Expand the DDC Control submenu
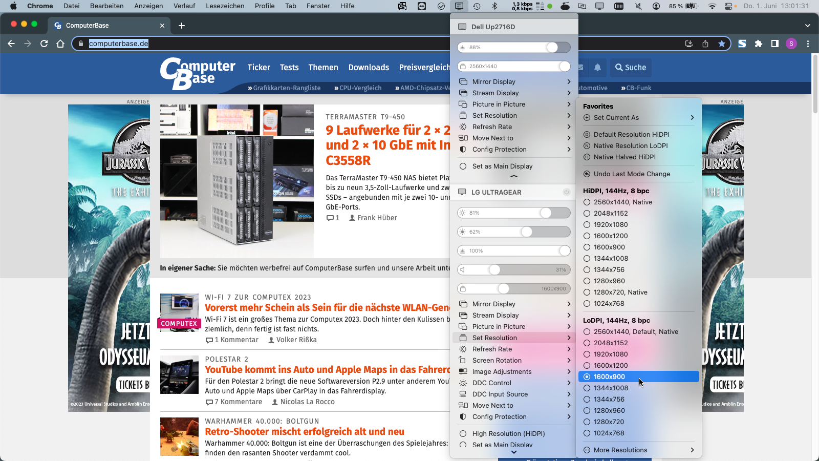This screenshot has width=819, height=461. pyautogui.click(x=514, y=383)
